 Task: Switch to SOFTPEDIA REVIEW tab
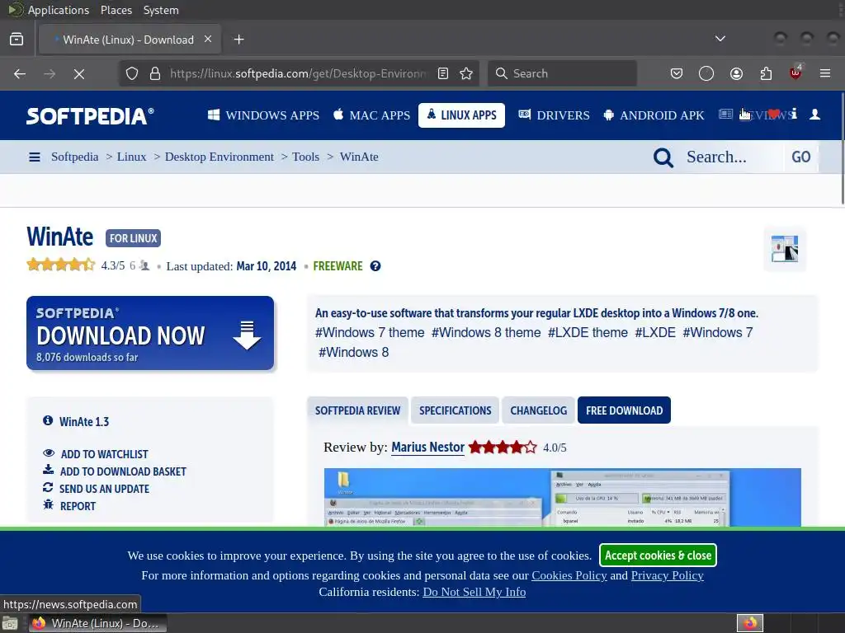358,410
